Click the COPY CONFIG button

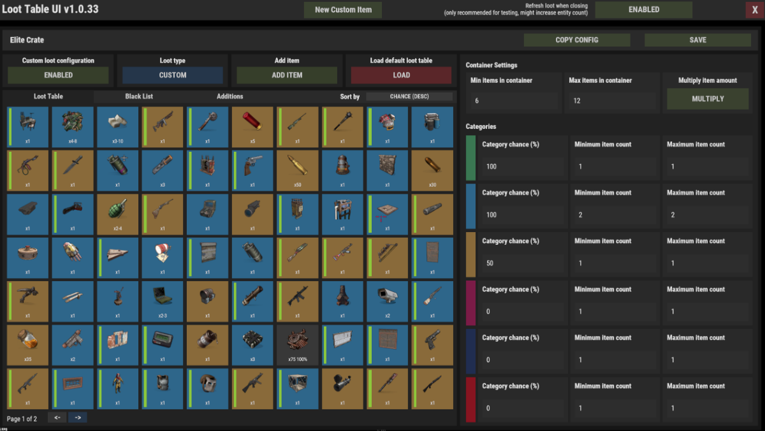576,40
